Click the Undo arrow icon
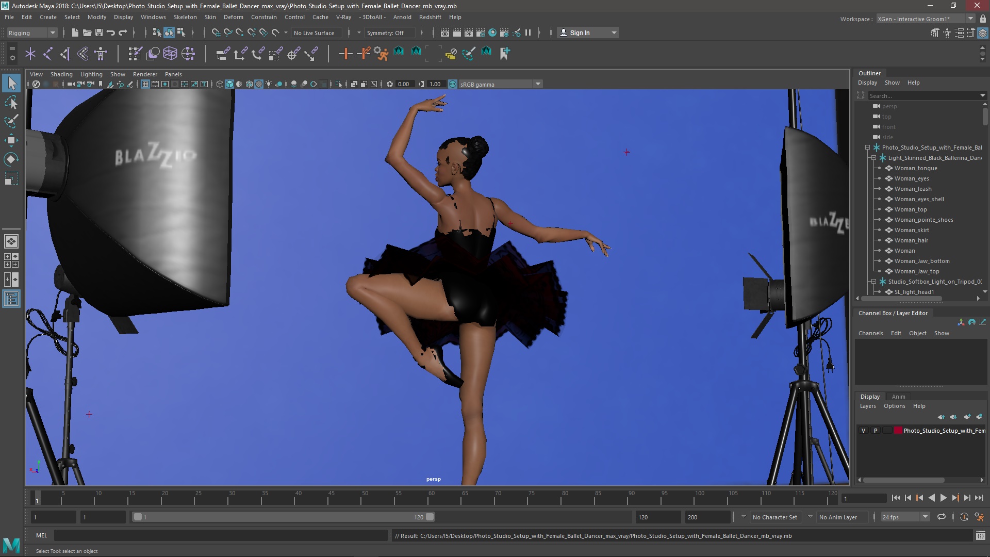 pos(111,32)
